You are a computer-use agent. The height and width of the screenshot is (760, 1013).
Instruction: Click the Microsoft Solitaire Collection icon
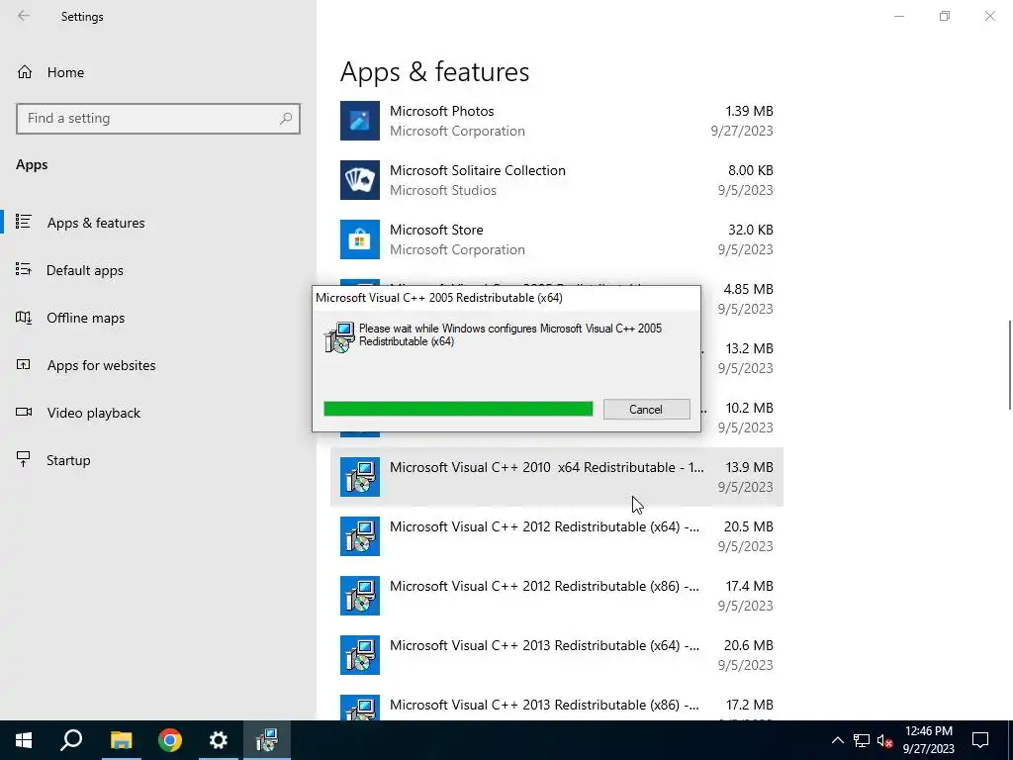360,180
